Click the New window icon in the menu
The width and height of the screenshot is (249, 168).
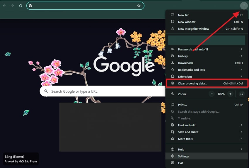click(x=173, y=22)
